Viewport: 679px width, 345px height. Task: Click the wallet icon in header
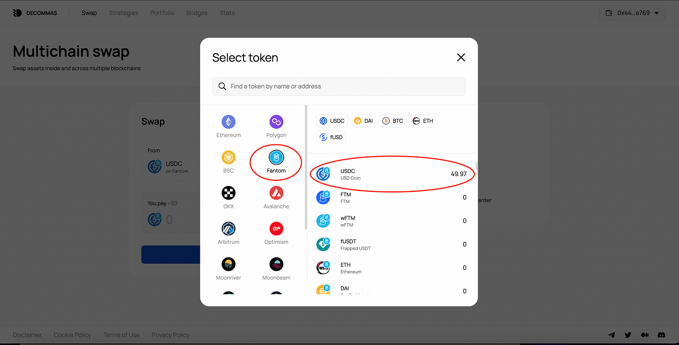coord(609,13)
